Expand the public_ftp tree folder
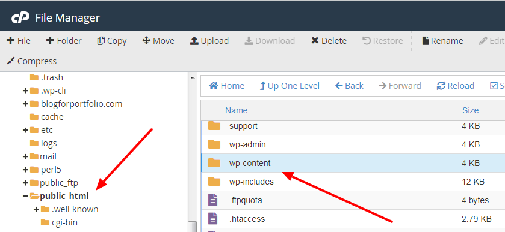505x232 pixels. (25, 183)
